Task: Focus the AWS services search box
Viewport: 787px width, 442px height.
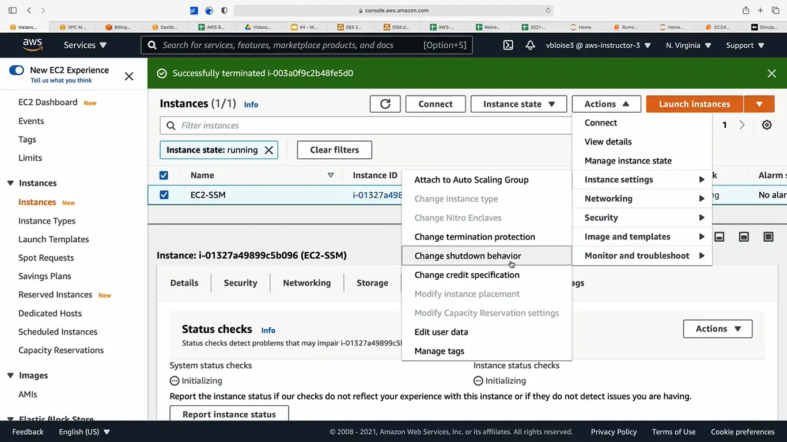Action: tap(307, 45)
